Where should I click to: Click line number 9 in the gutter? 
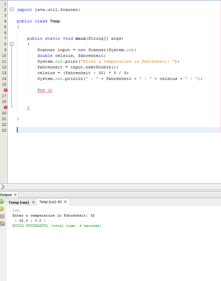tap(5, 50)
